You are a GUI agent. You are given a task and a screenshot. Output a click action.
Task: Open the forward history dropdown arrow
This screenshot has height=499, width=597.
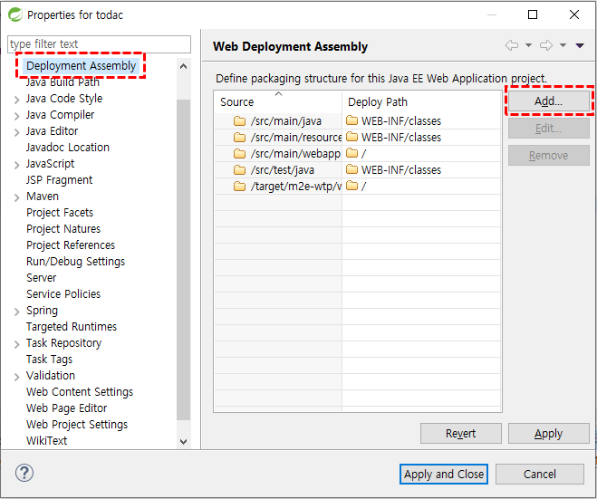coord(563,45)
